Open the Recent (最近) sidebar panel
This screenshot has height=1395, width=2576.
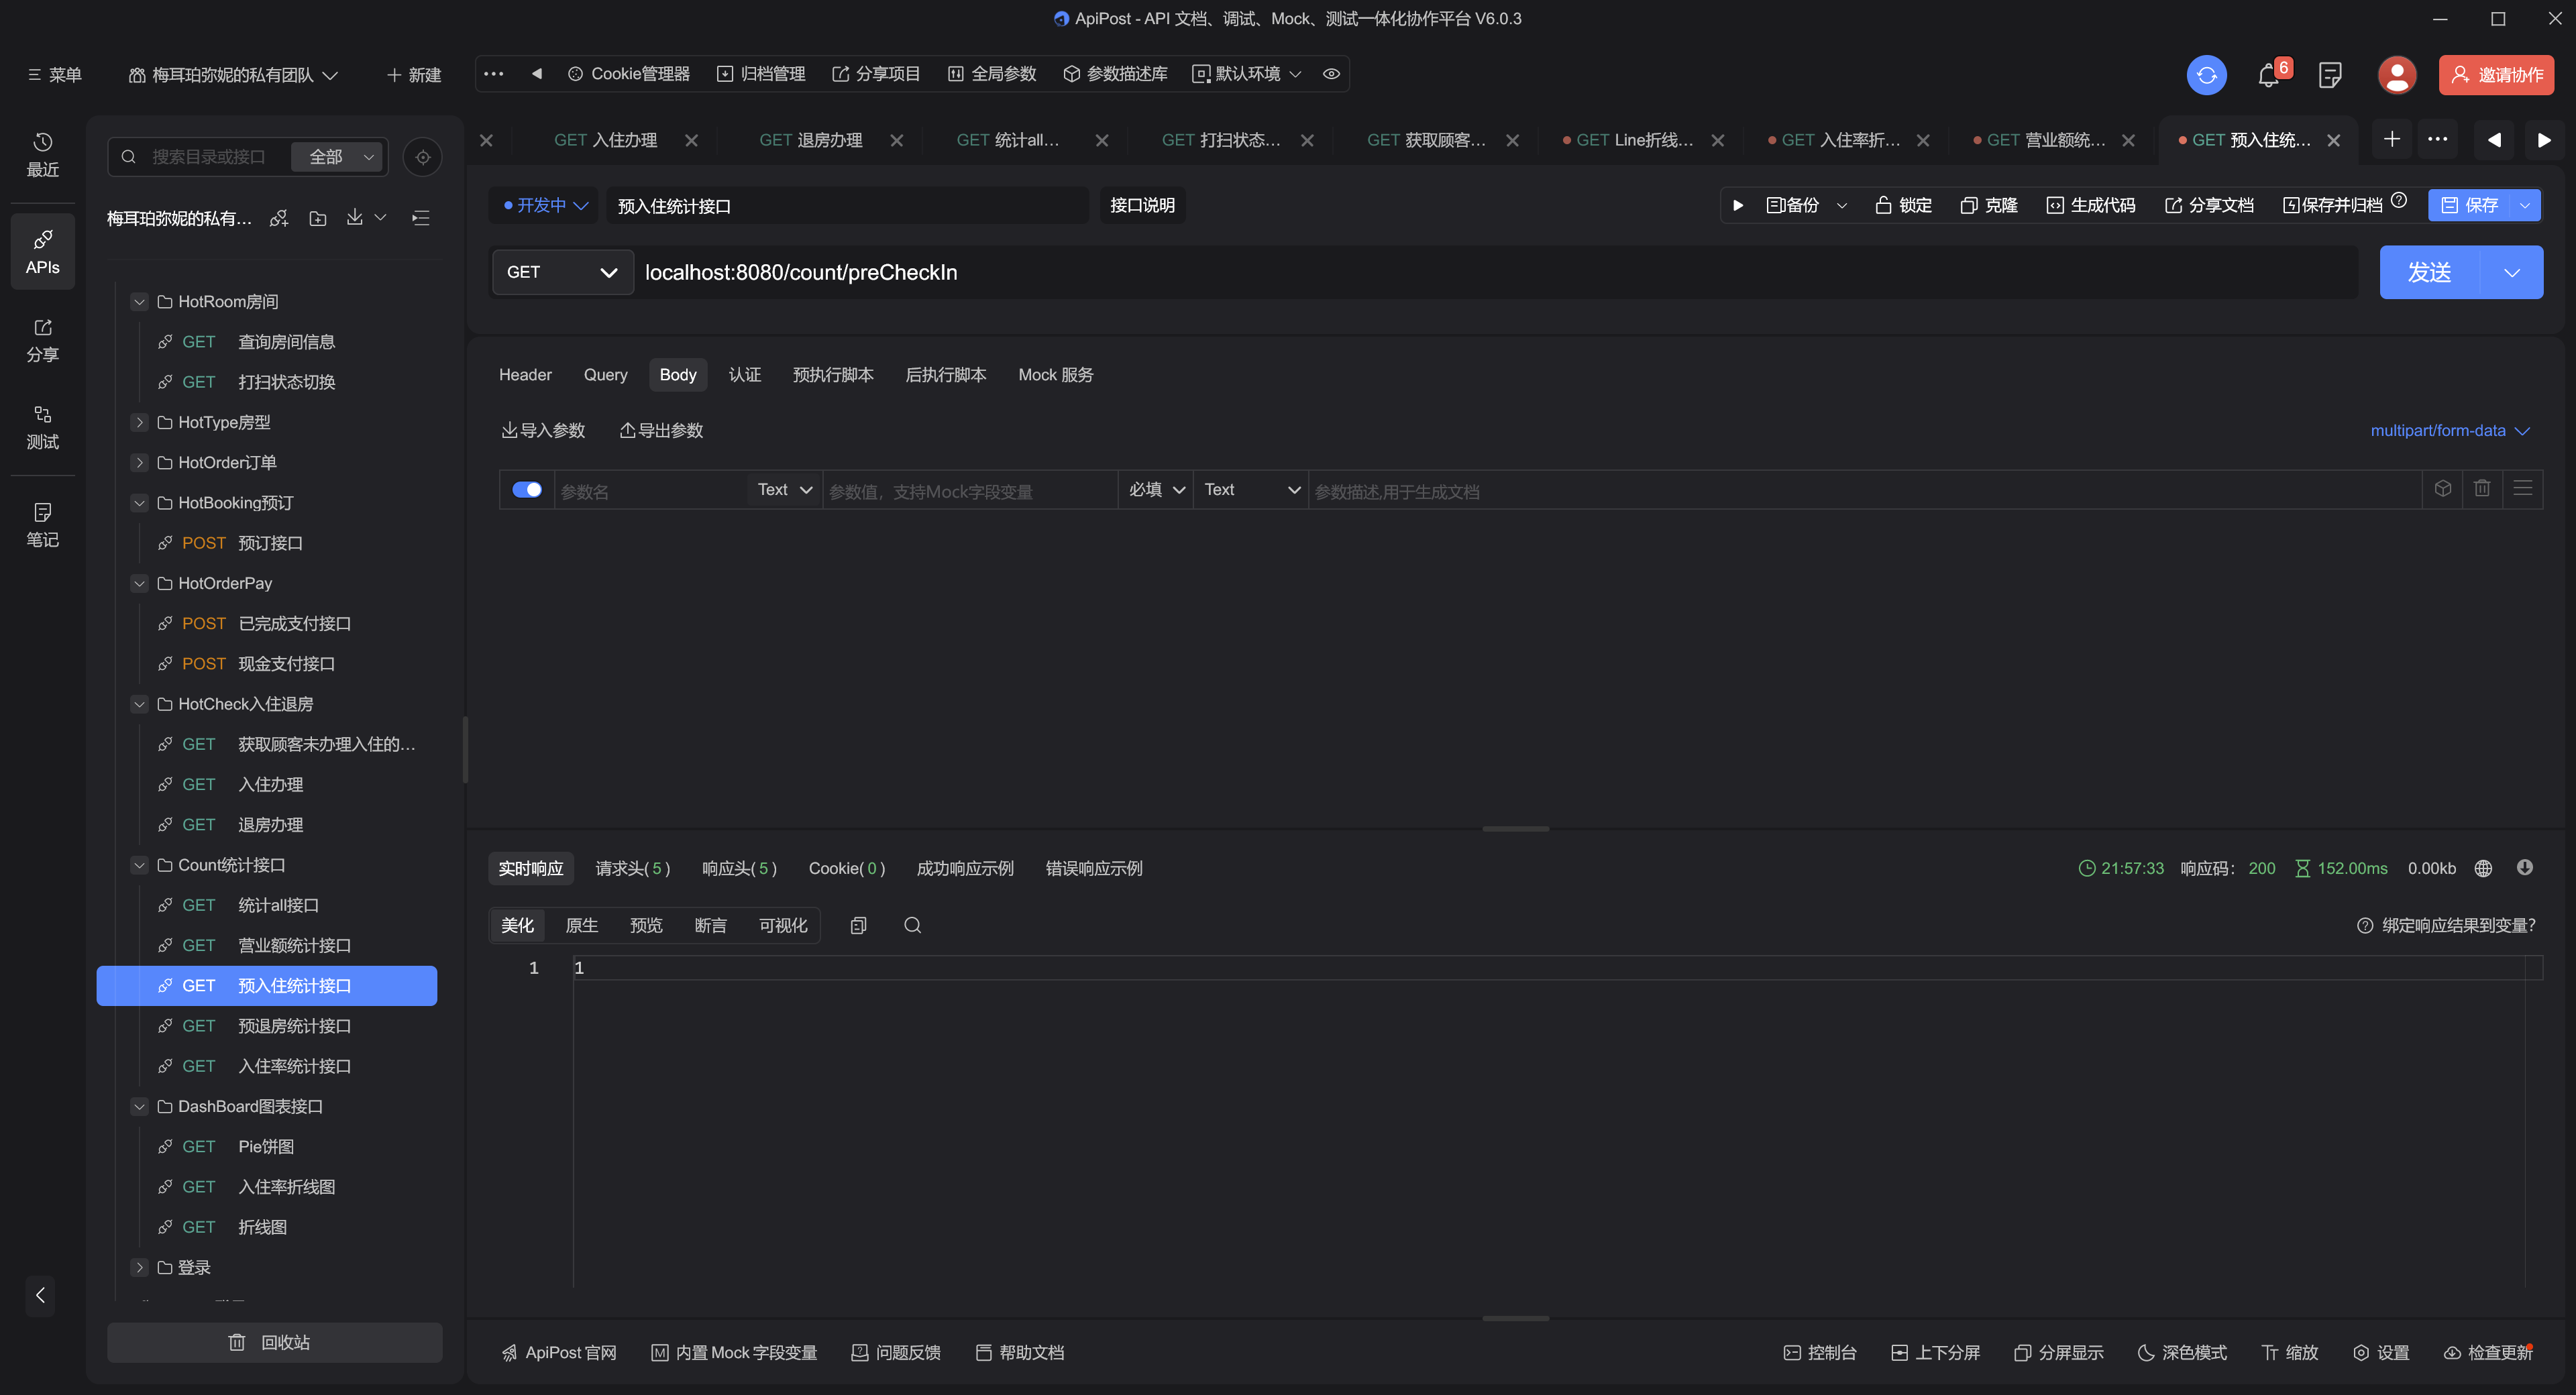(x=42, y=155)
